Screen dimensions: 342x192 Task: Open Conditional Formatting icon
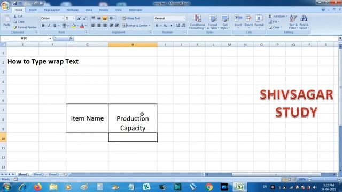click(197, 18)
